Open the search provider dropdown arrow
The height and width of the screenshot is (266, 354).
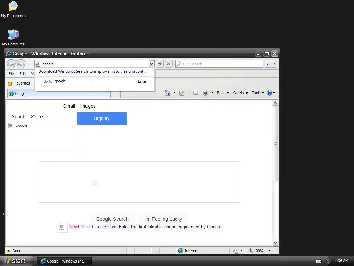click(x=274, y=64)
